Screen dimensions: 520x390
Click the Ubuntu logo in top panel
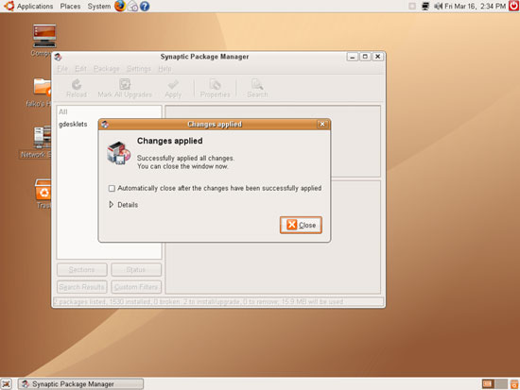9,6
